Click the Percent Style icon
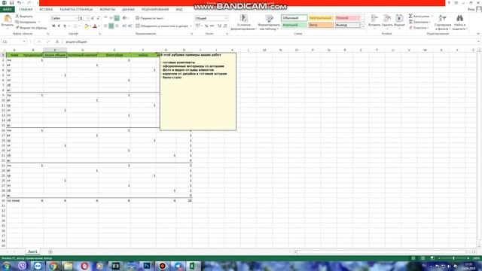The height and width of the screenshot is (271, 482). (206, 26)
